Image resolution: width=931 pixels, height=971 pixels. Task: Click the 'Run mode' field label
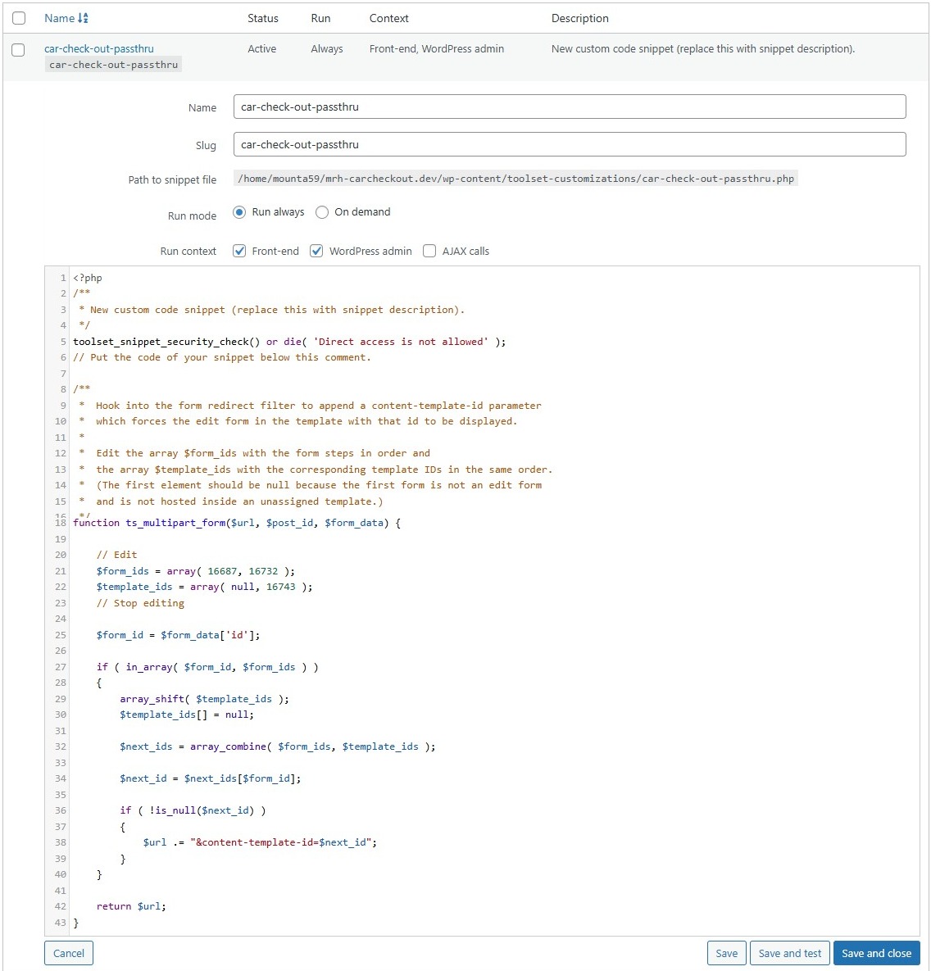click(192, 216)
